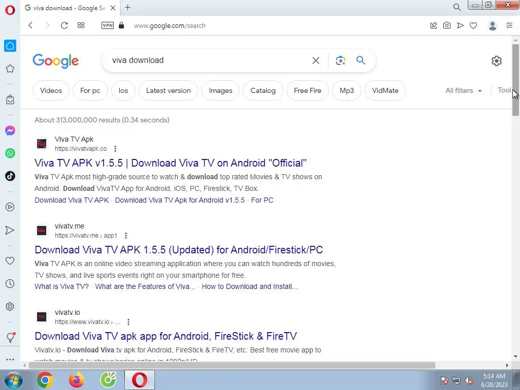Open Download Viva TV apk app for FireStick result

click(x=166, y=336)
